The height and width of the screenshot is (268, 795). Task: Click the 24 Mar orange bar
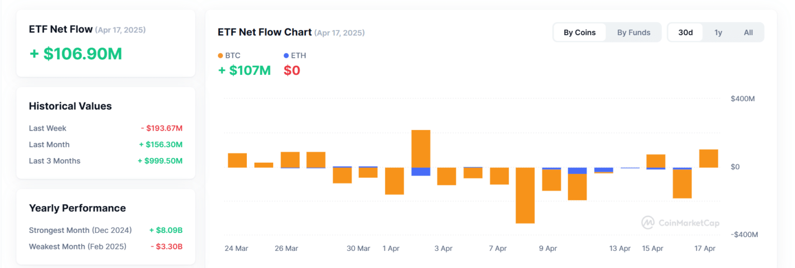coord(237,161)
